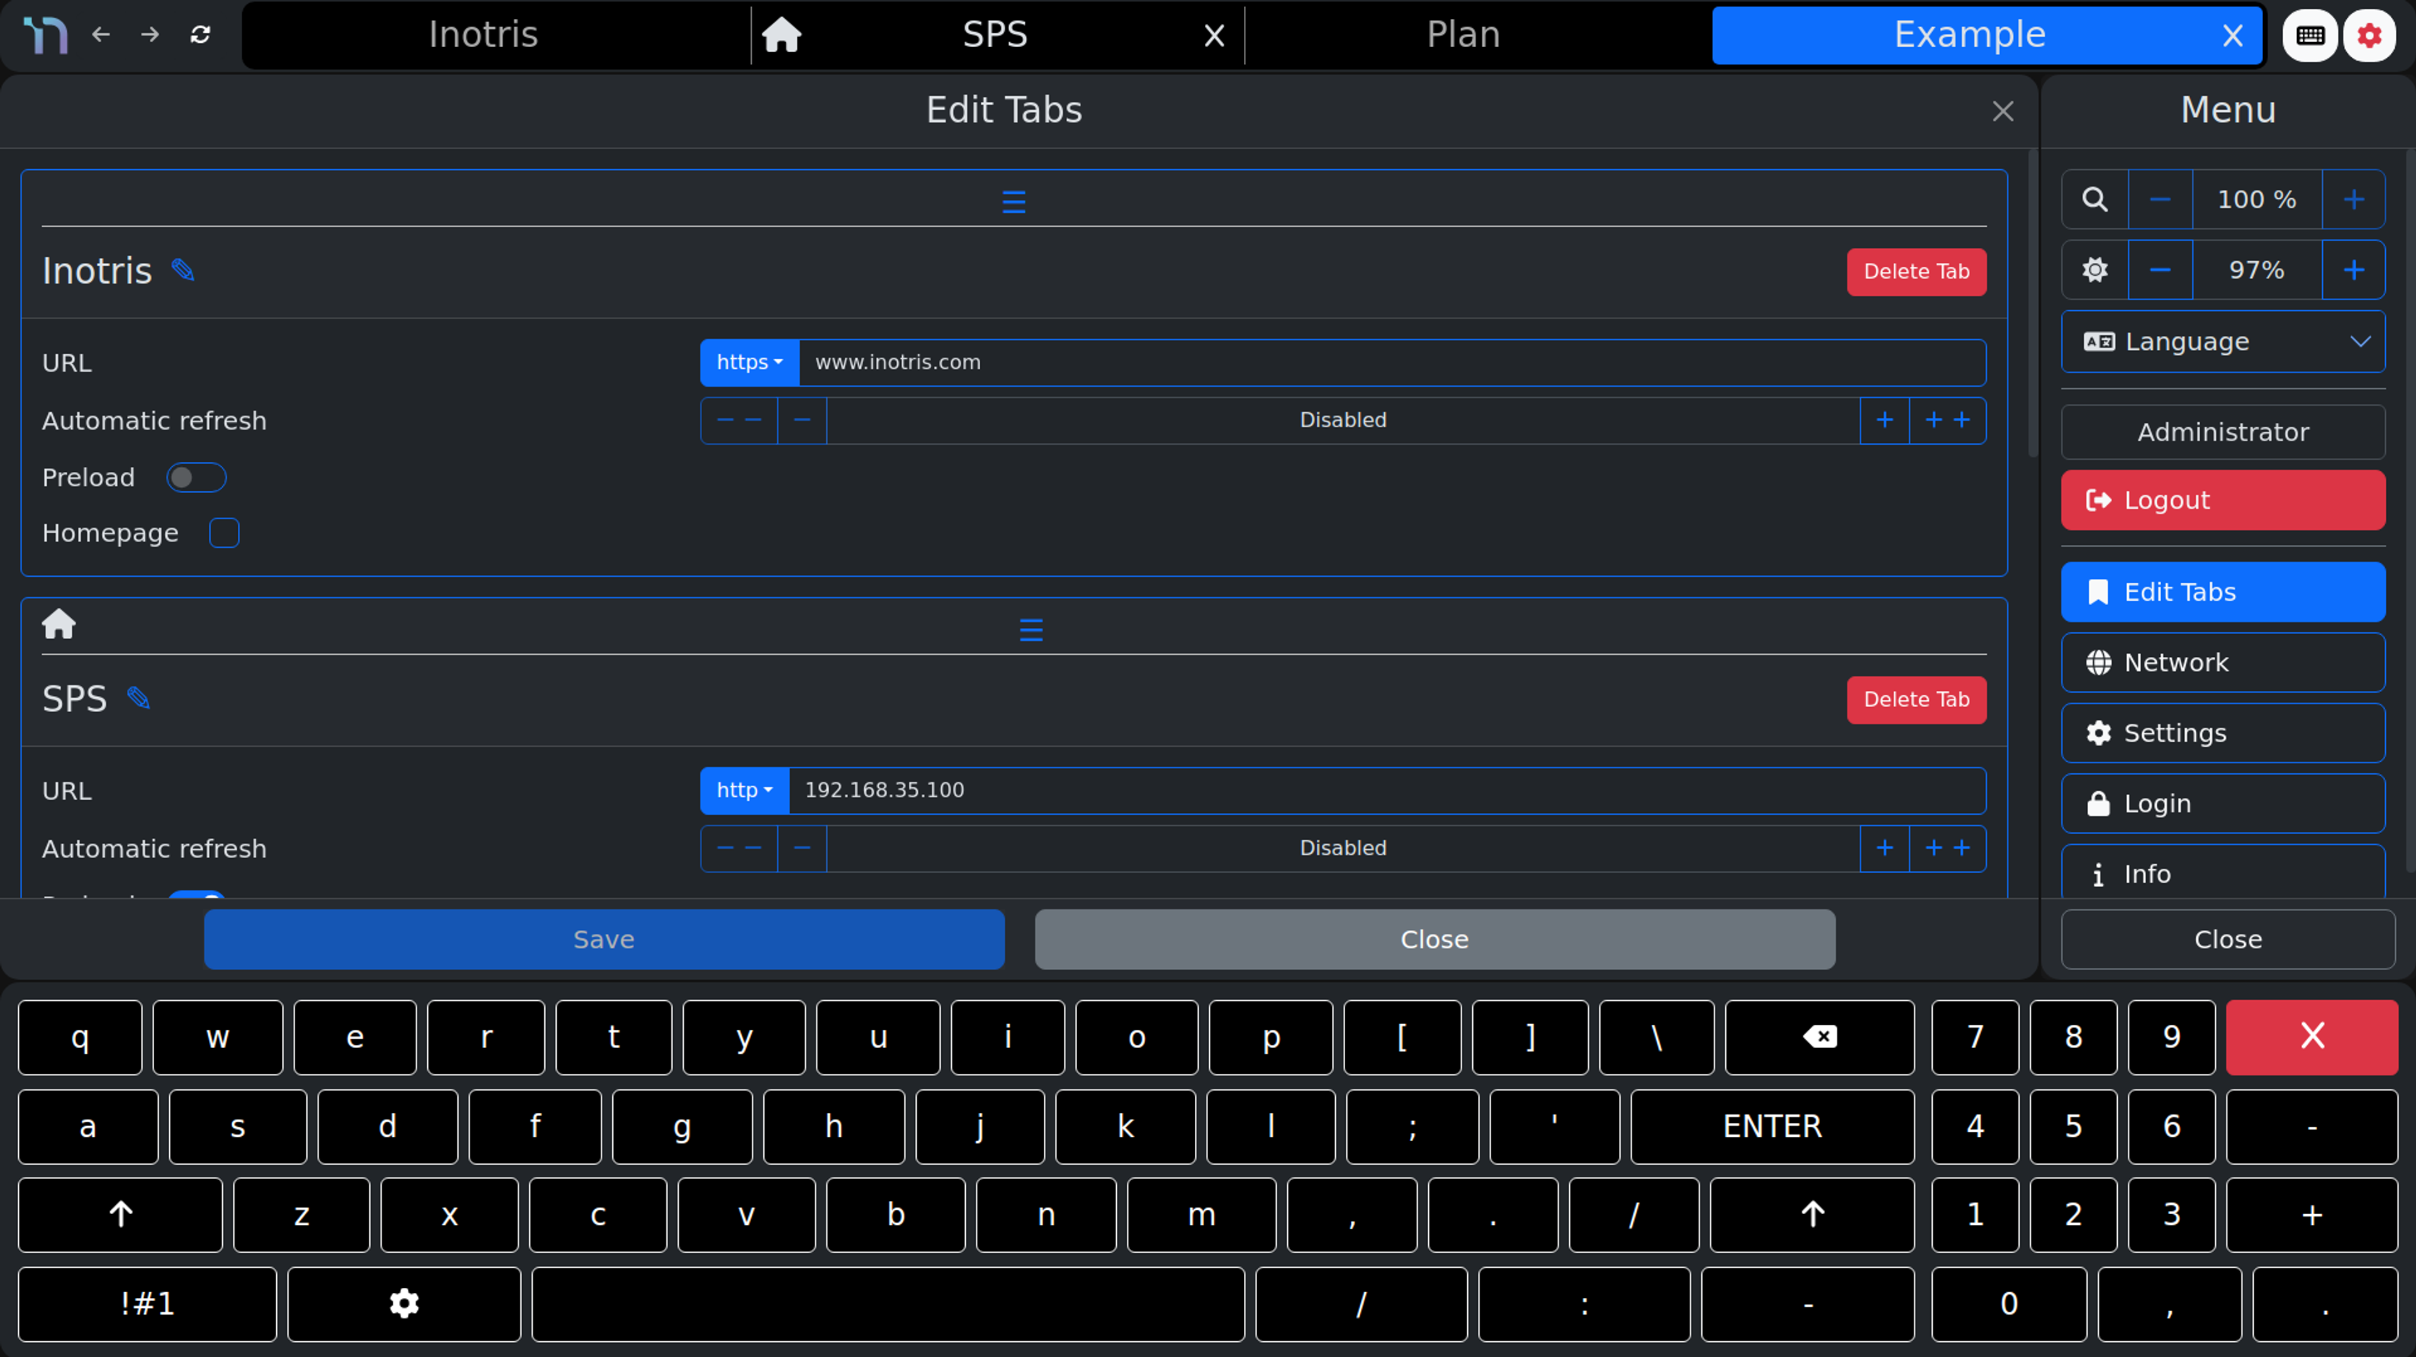Click the blue Save button
2416x1357 pixels.
pos(603,939)
